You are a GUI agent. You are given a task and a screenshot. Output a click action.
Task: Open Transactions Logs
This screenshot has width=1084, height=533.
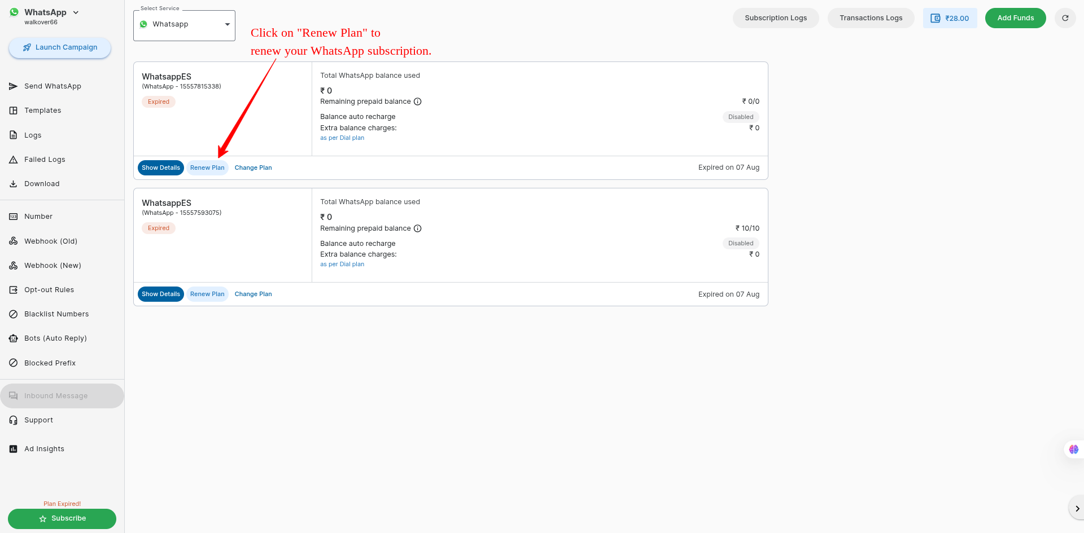point(871,18)
